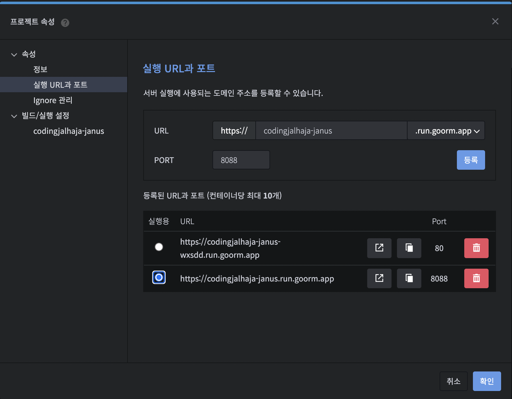Delete the port 8088 URL entry
The image size is (512, 399).
coord(476,278)
